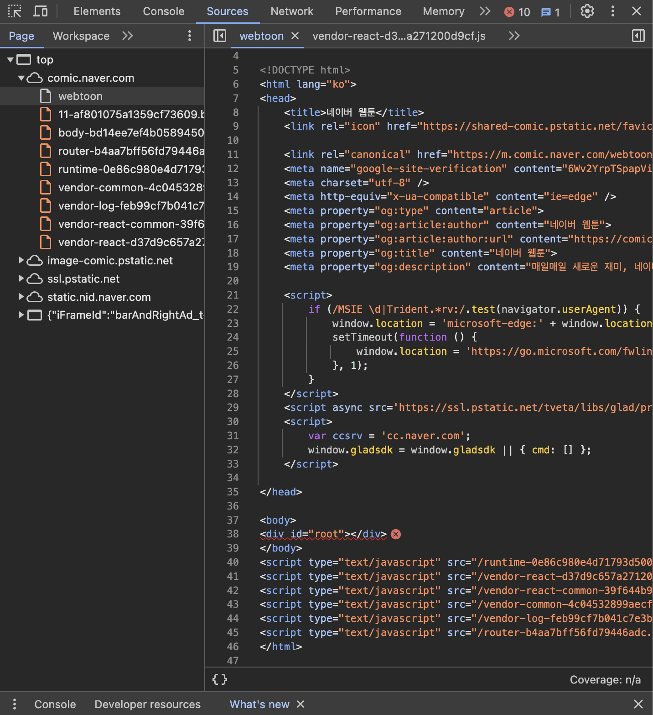Show more DevTools tabs after Memory

(485, 11)
